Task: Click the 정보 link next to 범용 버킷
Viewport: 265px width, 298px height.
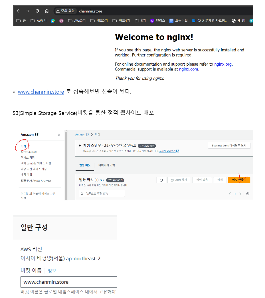Action: pos(102,180)
